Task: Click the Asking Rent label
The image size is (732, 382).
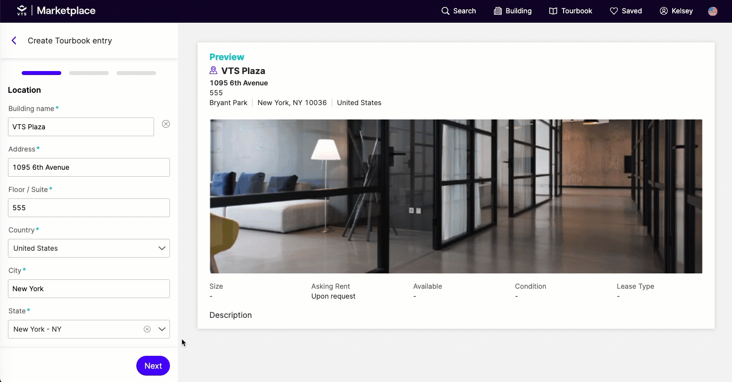Action: (331, 286)
